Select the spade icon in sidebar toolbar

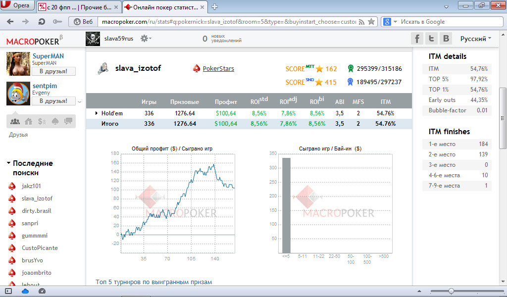(x=55, y=121)
